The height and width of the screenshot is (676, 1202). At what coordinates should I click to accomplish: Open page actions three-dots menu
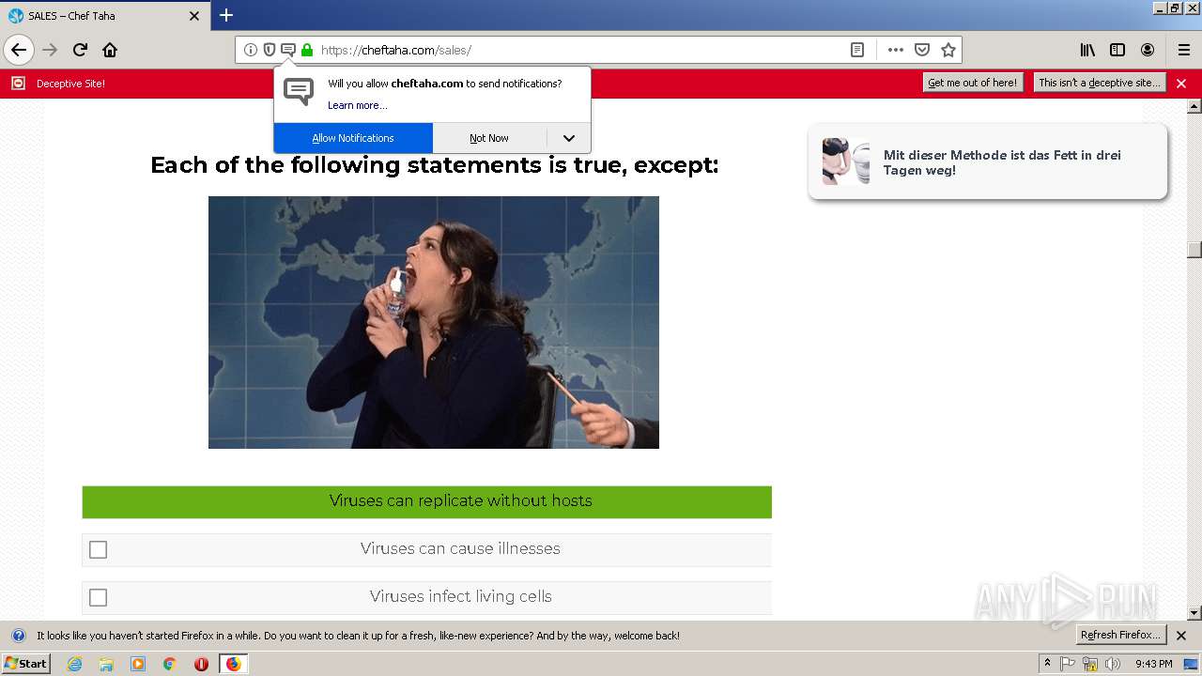(895, 50)
